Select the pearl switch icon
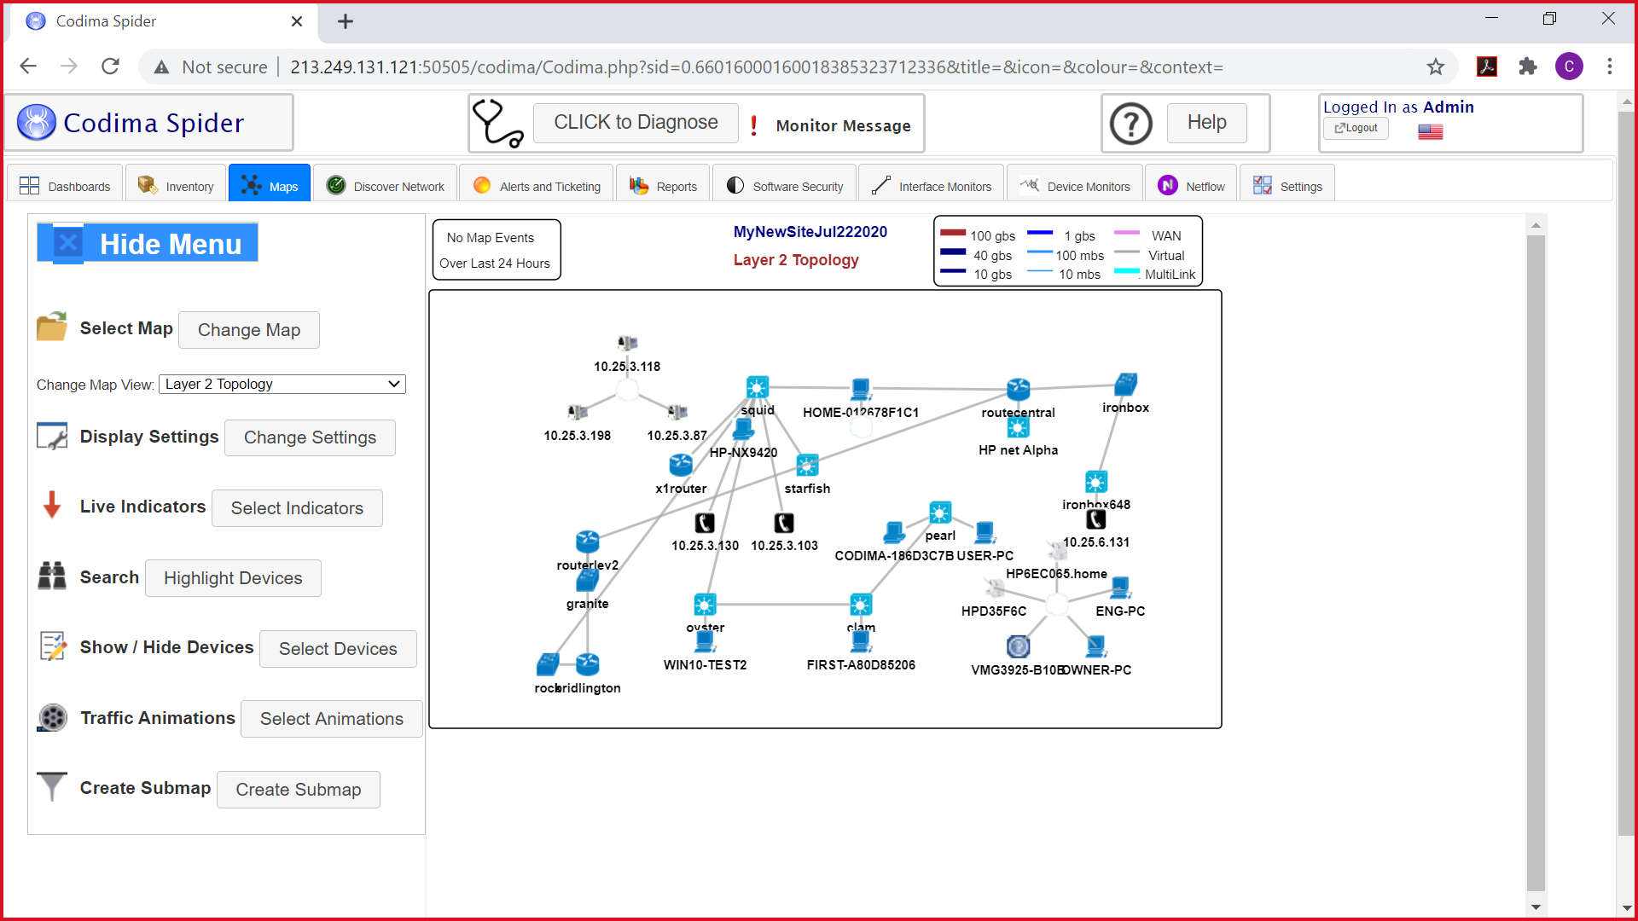The image size is (1638, 921). 940,513
